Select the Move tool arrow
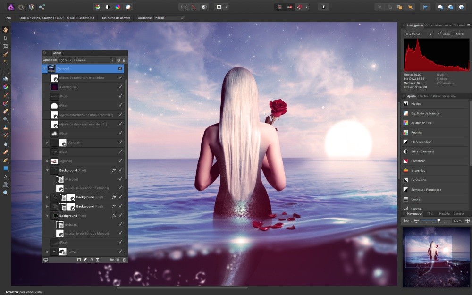The height and width of the screenshot is (295, 472). click(5, 38)
